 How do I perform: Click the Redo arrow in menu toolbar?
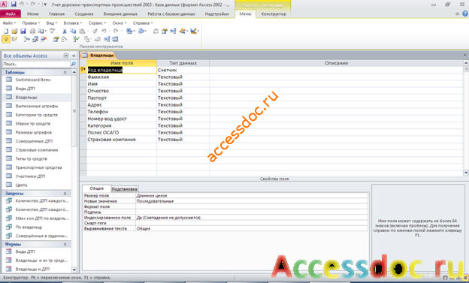(116, 31)
